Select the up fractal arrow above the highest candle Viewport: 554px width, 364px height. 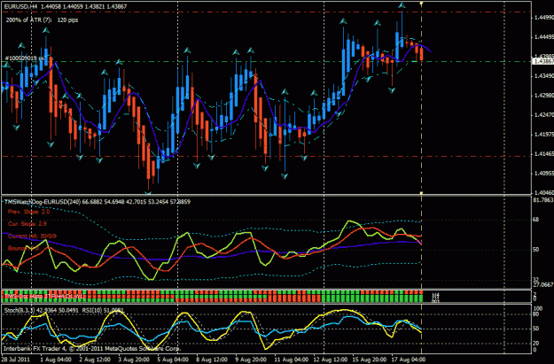402,5
